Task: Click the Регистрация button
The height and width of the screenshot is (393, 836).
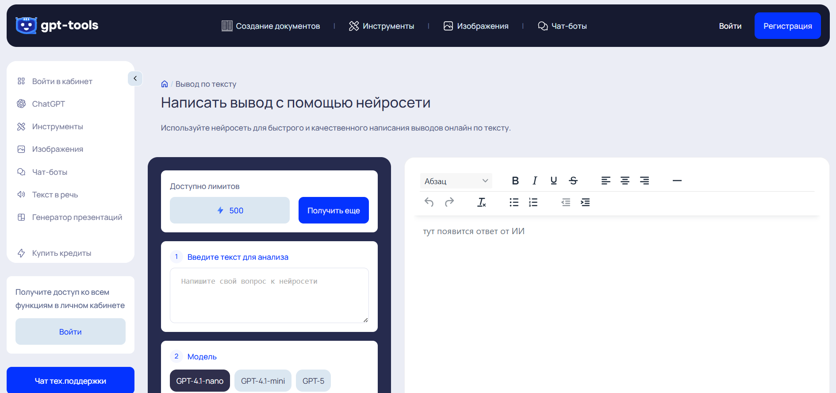Action: 787,26
